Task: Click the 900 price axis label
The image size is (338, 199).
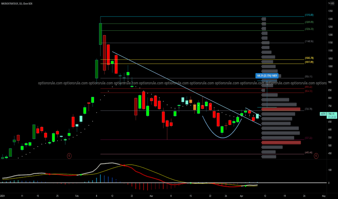Action: (330, 82)
